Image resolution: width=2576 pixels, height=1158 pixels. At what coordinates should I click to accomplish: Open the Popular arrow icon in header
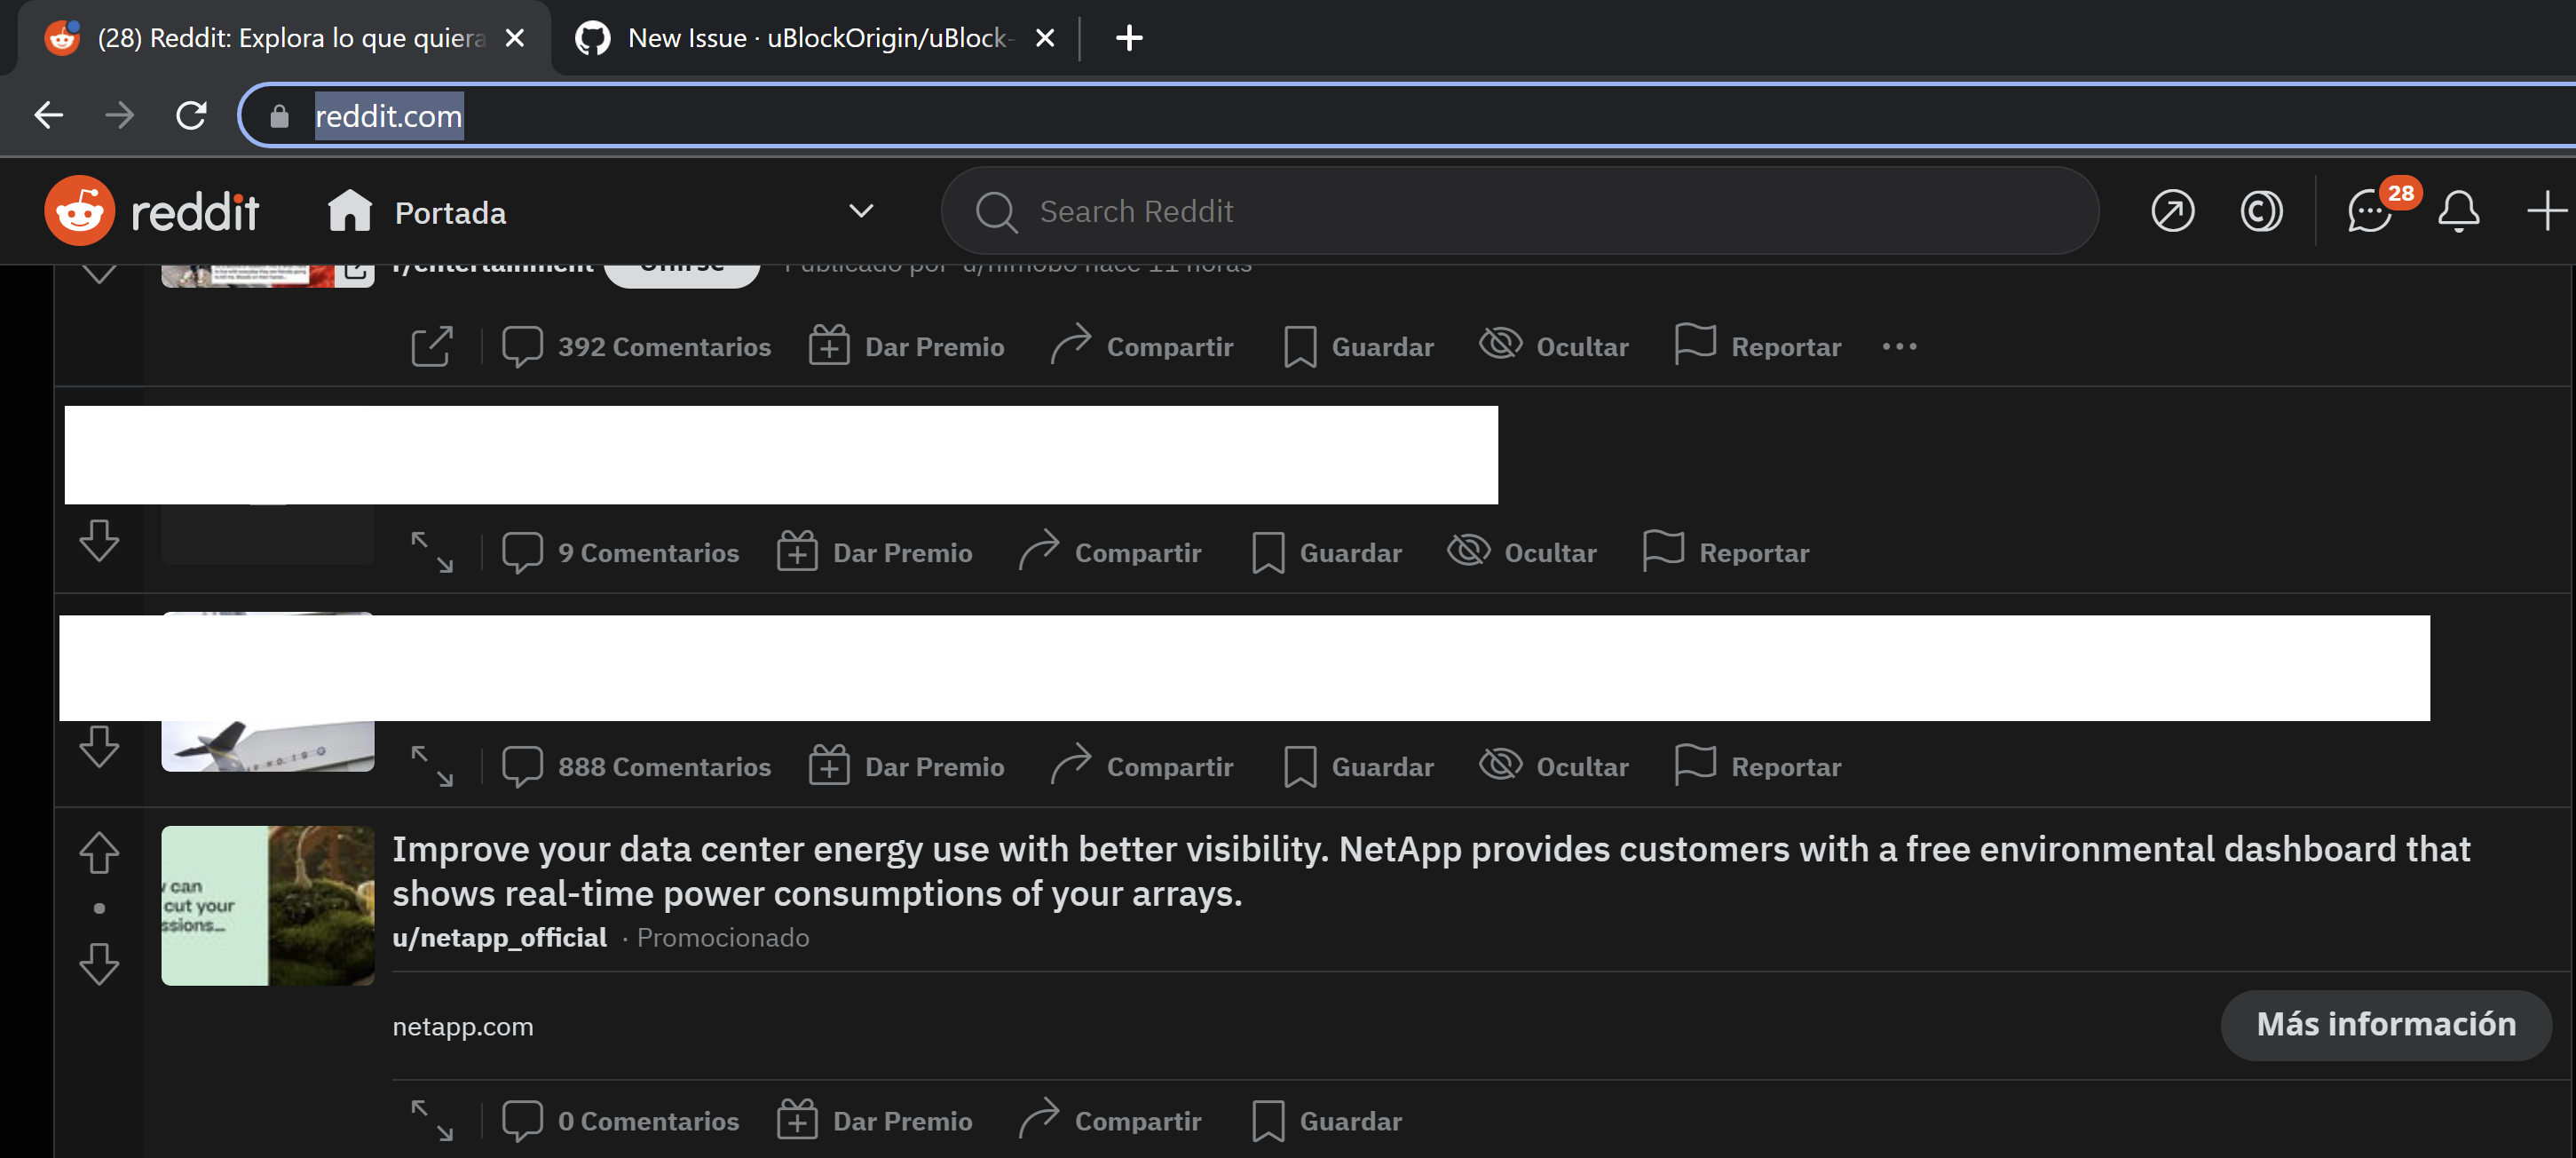click(2172, 211)
